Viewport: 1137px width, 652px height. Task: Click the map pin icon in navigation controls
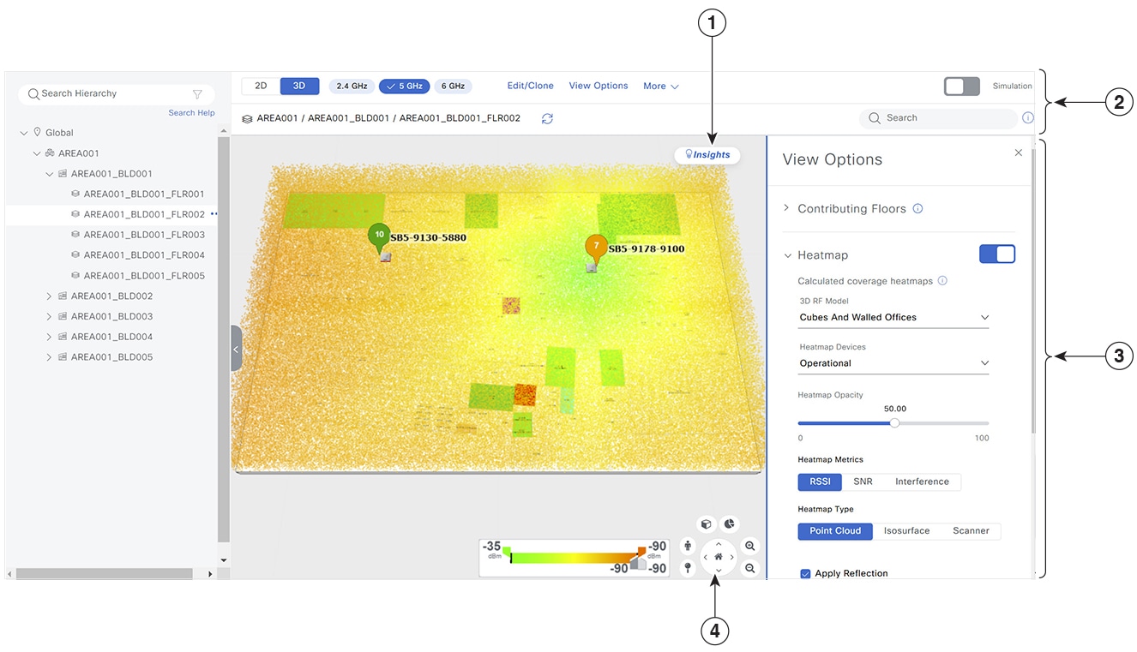pyautogui.click(x=688, y=568)
